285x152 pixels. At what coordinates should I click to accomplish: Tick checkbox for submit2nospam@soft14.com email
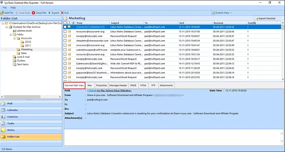pos(65,50)
